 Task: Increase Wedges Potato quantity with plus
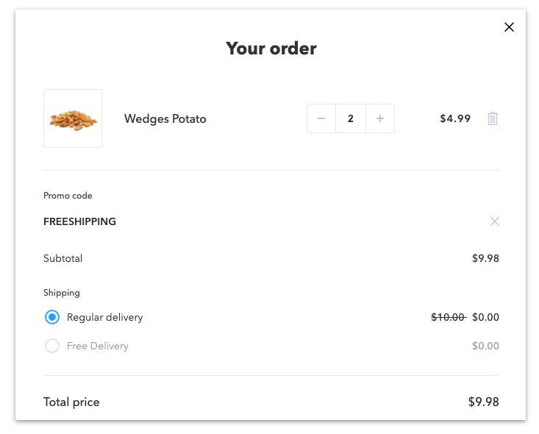(380, 118)
